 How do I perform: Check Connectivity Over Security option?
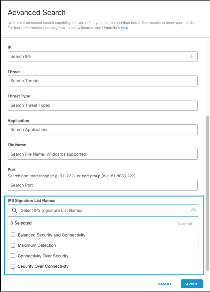coord(13,256)
